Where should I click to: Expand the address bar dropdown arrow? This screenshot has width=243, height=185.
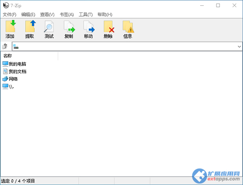(x=239, y=47)
